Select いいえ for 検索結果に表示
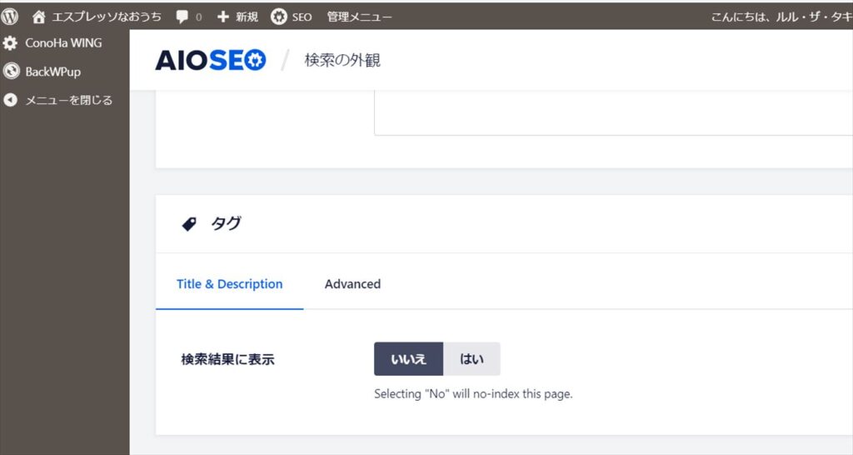This screenshot has width=853, height=455. pyautogui.click(x=408, y=358)
